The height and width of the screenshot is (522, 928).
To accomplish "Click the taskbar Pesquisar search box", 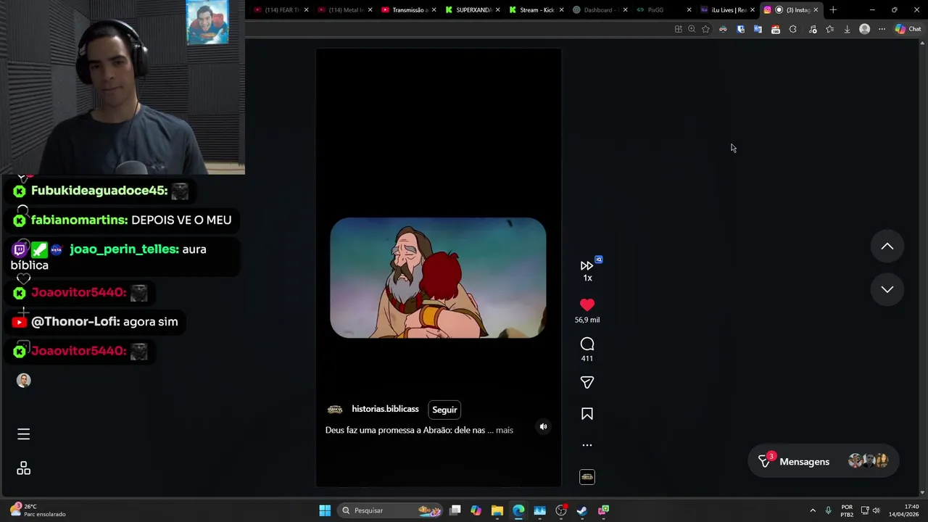I will click(x=391, y=510).
